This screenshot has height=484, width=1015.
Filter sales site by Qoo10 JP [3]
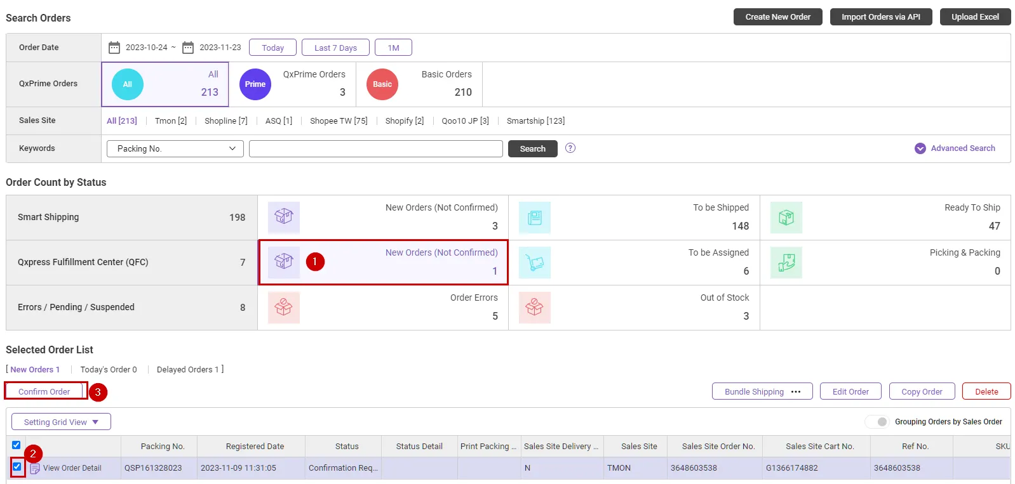coord(466,121)
